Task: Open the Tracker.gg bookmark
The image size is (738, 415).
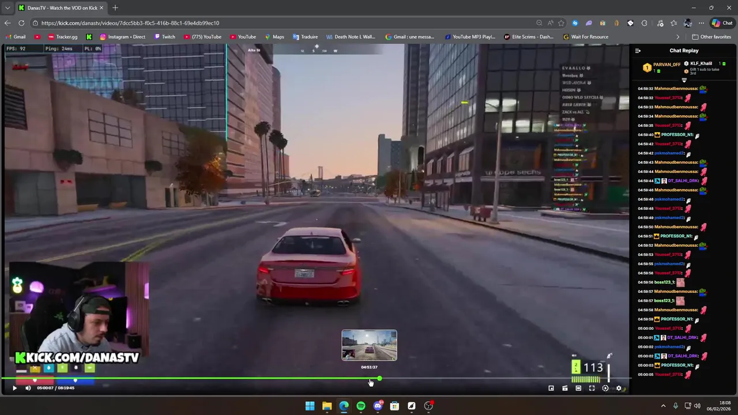Action: 62,37
